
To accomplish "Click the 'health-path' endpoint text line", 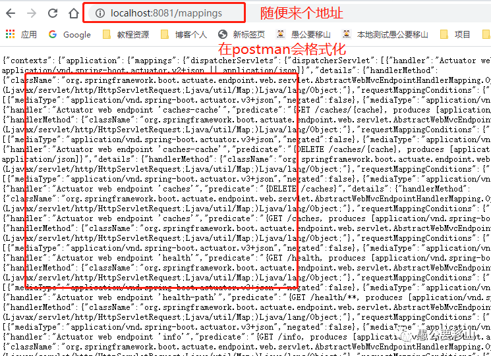I will (188, 297).
